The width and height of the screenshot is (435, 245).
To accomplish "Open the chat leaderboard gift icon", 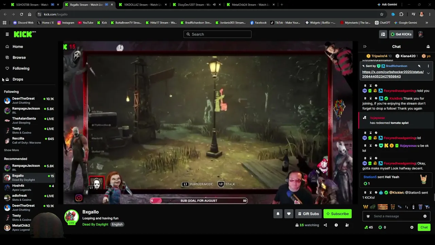I will pyautogui.click(x=428, y=47).
